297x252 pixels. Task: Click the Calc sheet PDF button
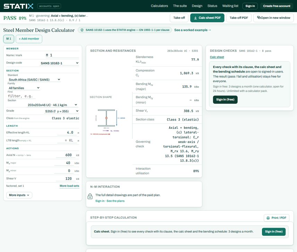pos(207,18)
